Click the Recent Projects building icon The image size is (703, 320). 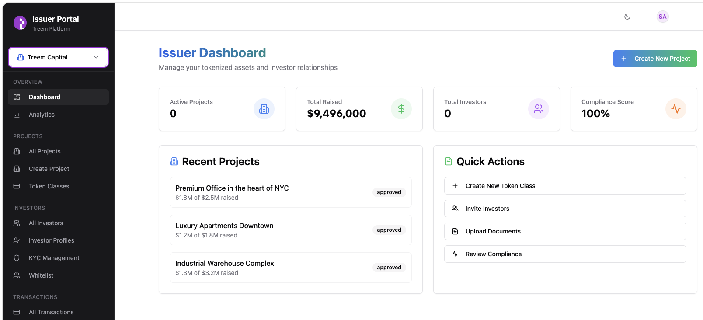coord(174,162)
